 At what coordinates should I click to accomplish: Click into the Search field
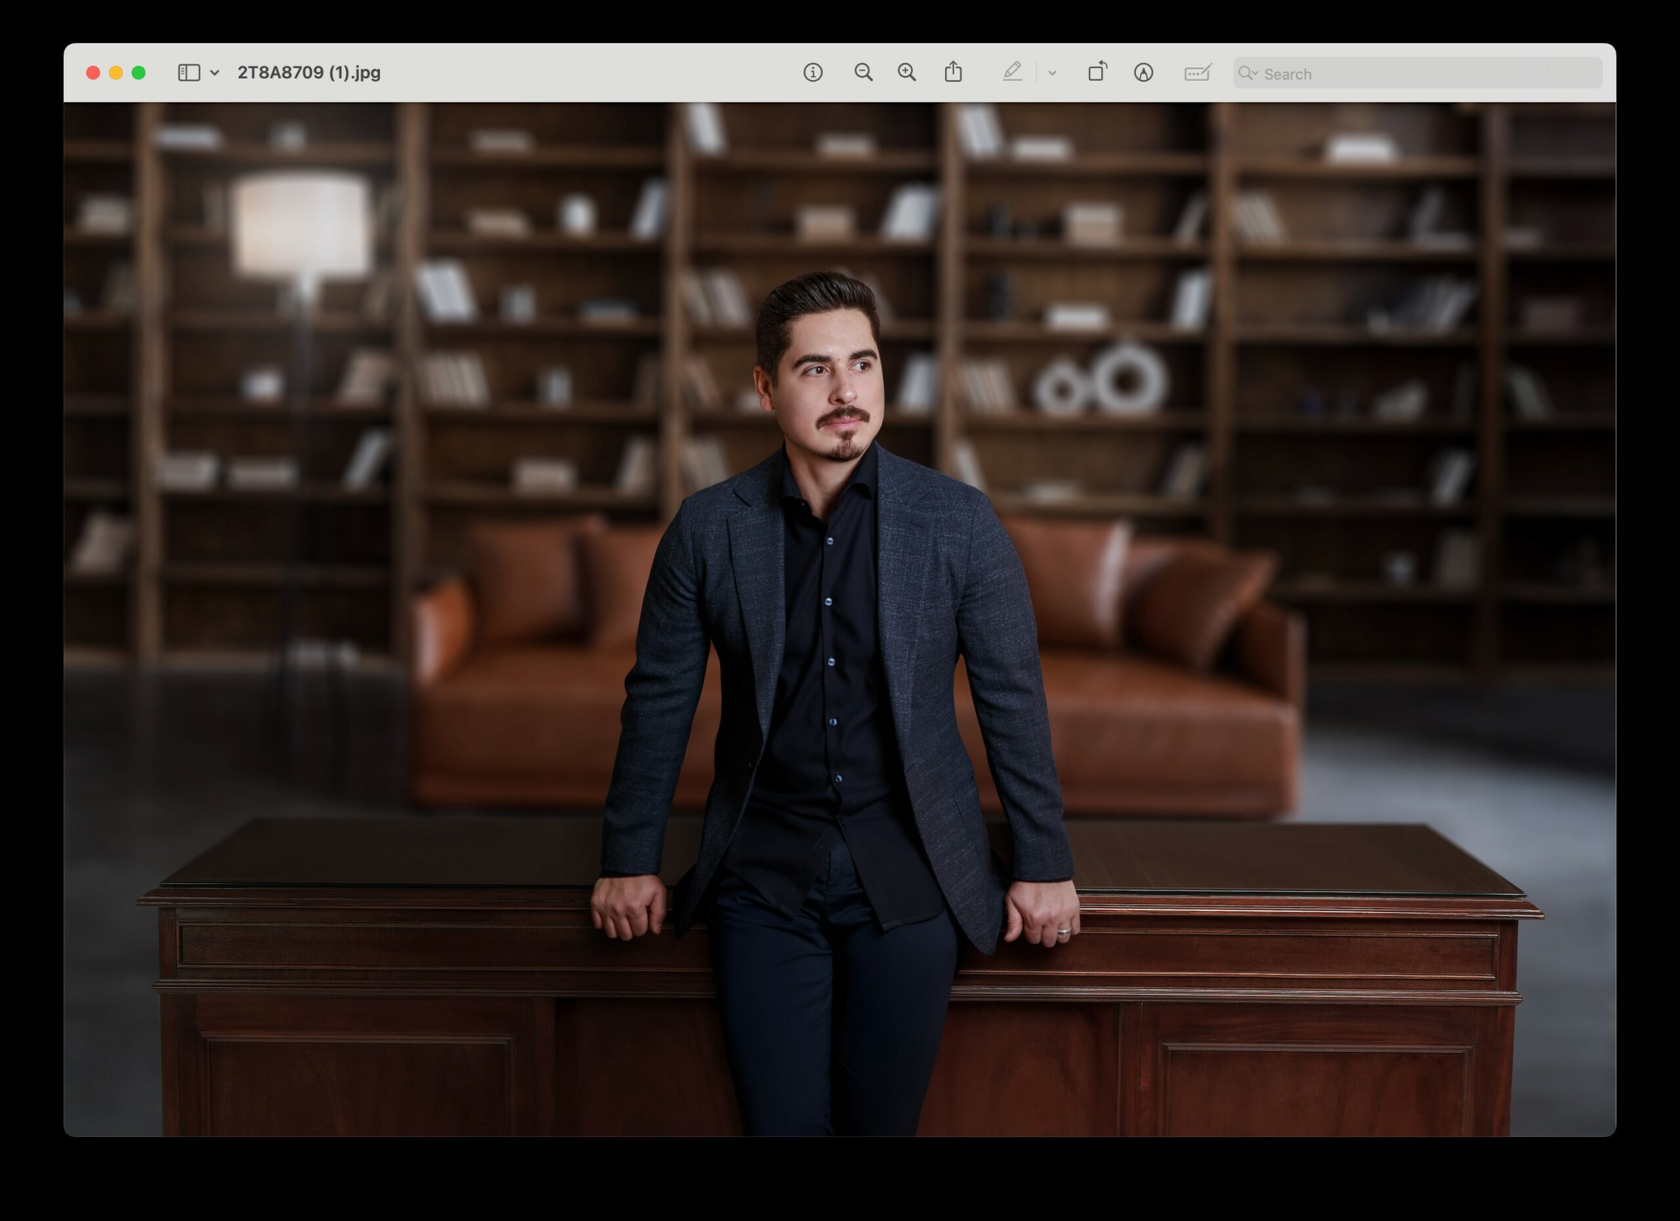(x=1417, y=73)
